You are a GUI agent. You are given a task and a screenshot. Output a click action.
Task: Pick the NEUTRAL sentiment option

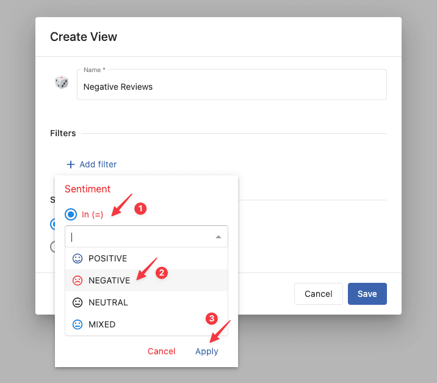108,302
